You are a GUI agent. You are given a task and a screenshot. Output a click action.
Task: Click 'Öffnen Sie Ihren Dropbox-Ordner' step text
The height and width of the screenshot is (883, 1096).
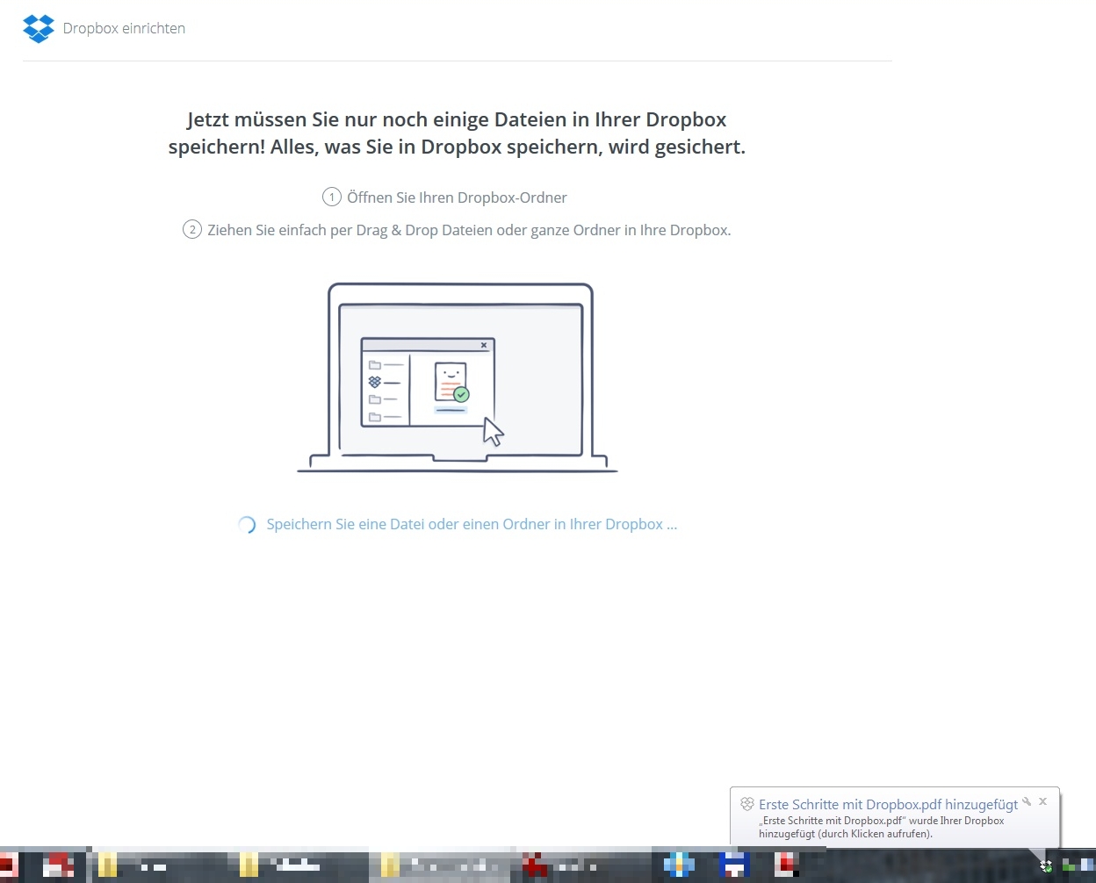457,197
